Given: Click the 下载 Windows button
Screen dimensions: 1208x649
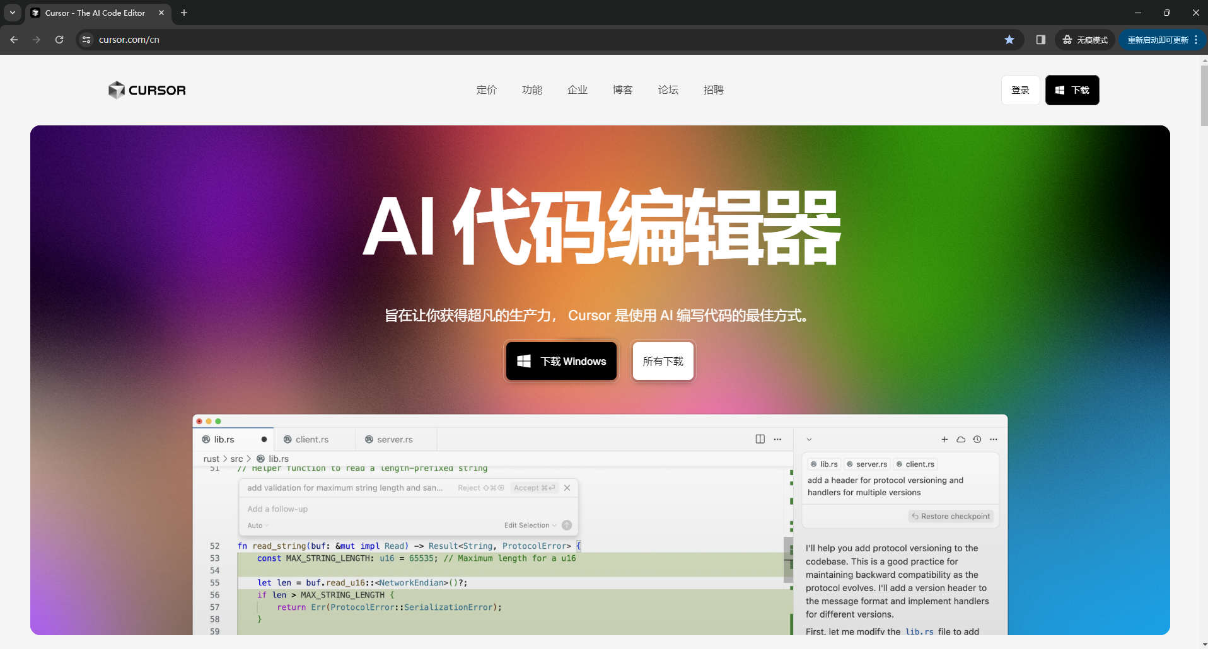Looking at the screenshot, I should click(560, 361).
